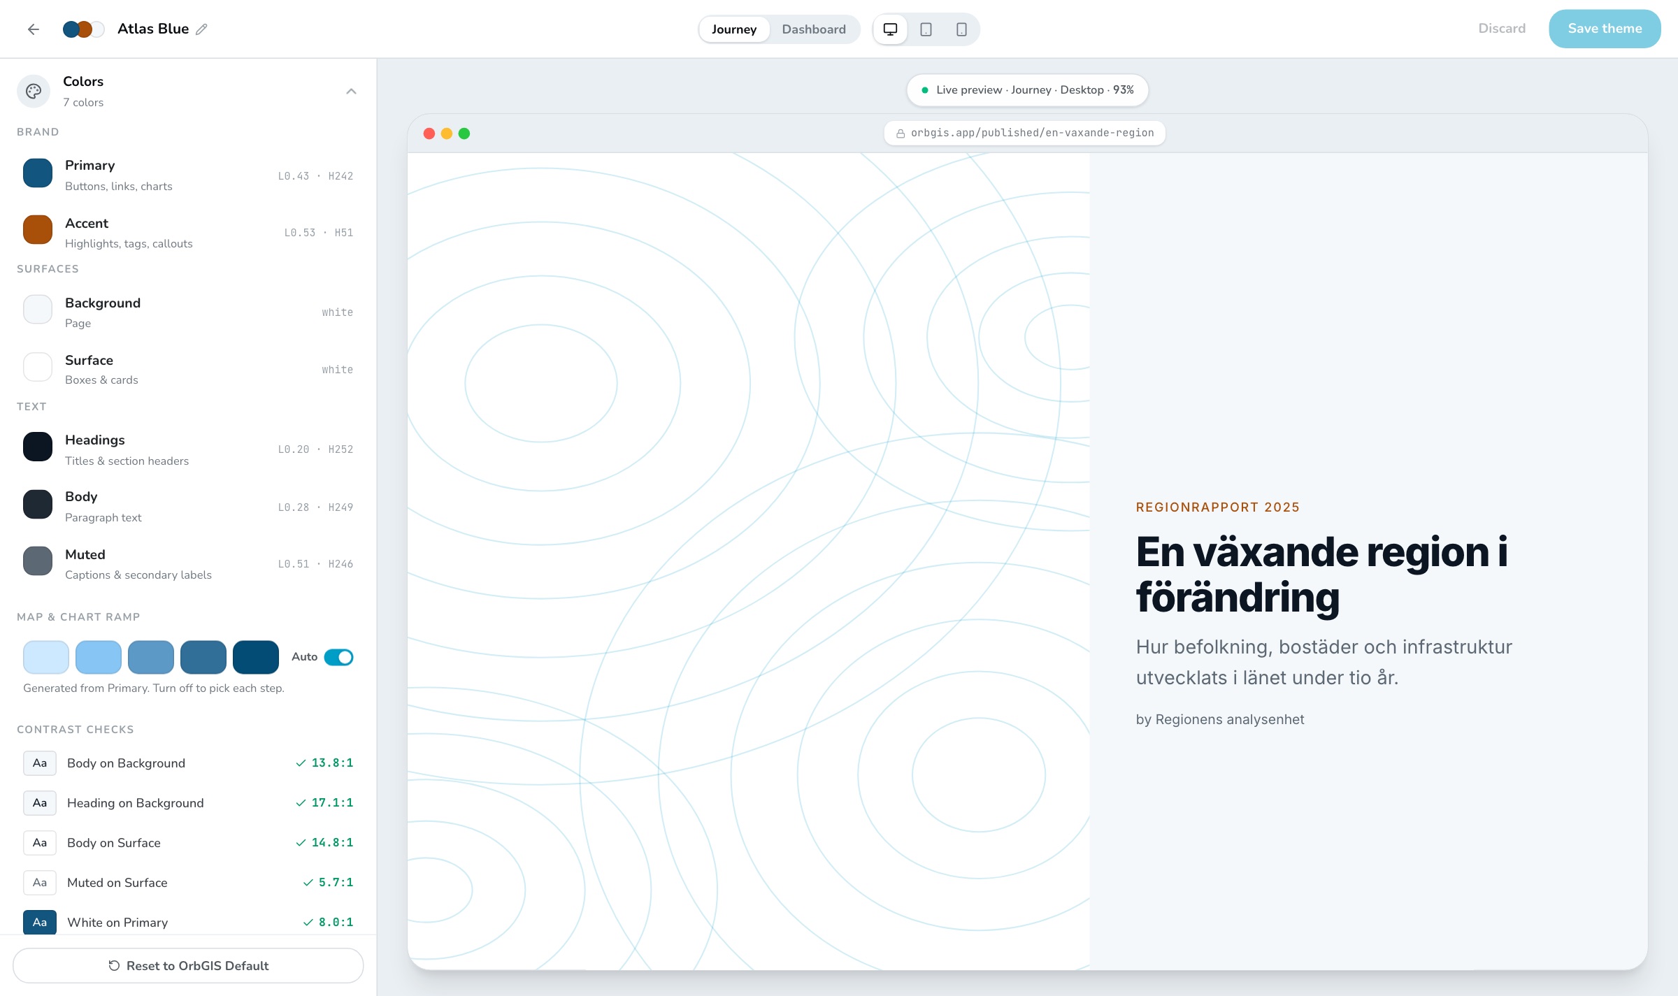Switch to tablet preview device icon
1678x996 pixels.
pos(926,29)
